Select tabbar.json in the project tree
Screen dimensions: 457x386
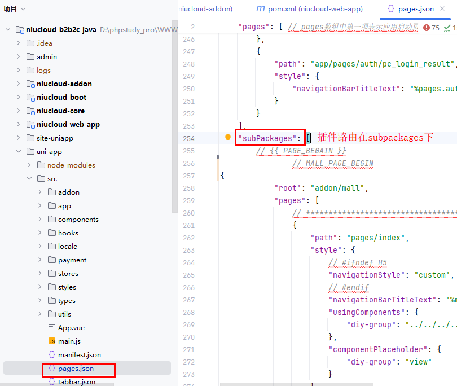click(76, 382)
